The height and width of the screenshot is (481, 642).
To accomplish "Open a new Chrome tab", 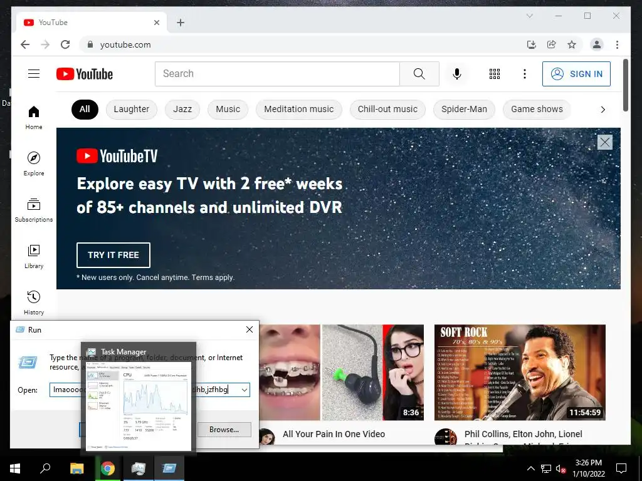I will (x=181, y=23).
